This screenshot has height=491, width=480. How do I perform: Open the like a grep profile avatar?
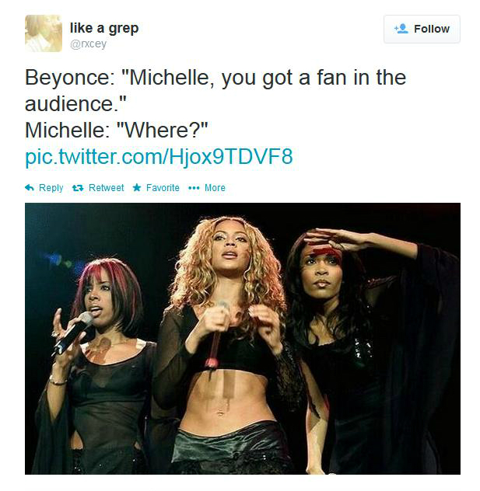click(44, 33)
